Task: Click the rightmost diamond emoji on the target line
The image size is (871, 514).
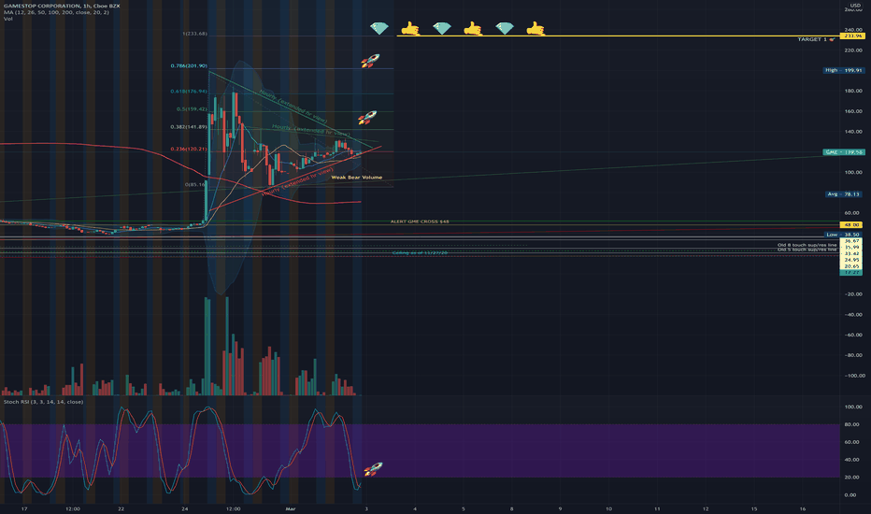Action: [x=505, y=28]
